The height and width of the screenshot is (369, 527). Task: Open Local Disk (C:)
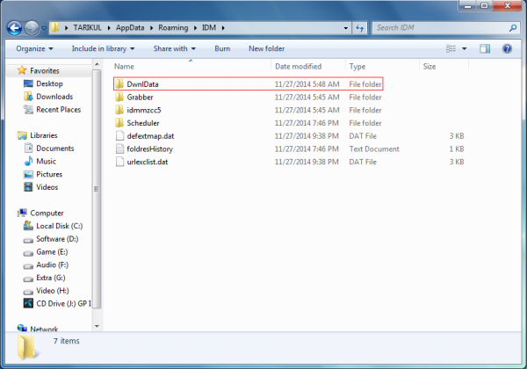click(59, 226)
